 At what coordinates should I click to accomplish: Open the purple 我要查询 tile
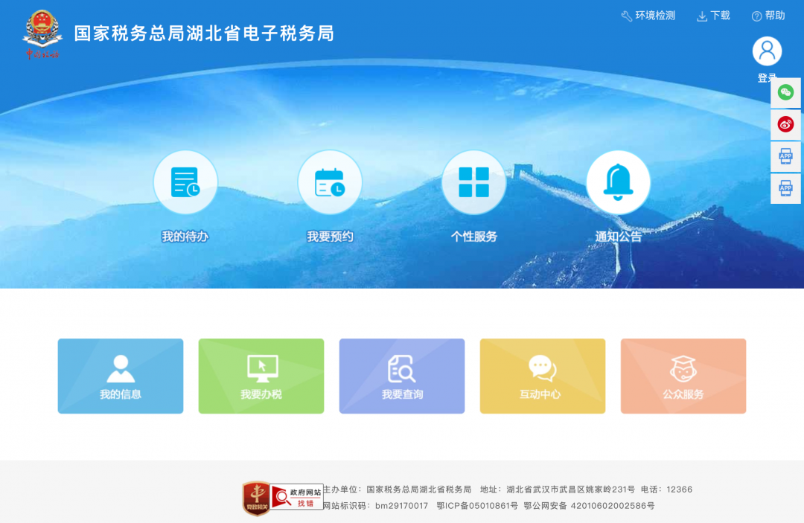point(402,376)
